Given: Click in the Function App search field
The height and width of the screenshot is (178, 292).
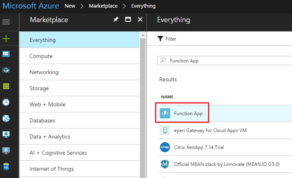Looking at the screenshot, I should click(x=226, y=61).
